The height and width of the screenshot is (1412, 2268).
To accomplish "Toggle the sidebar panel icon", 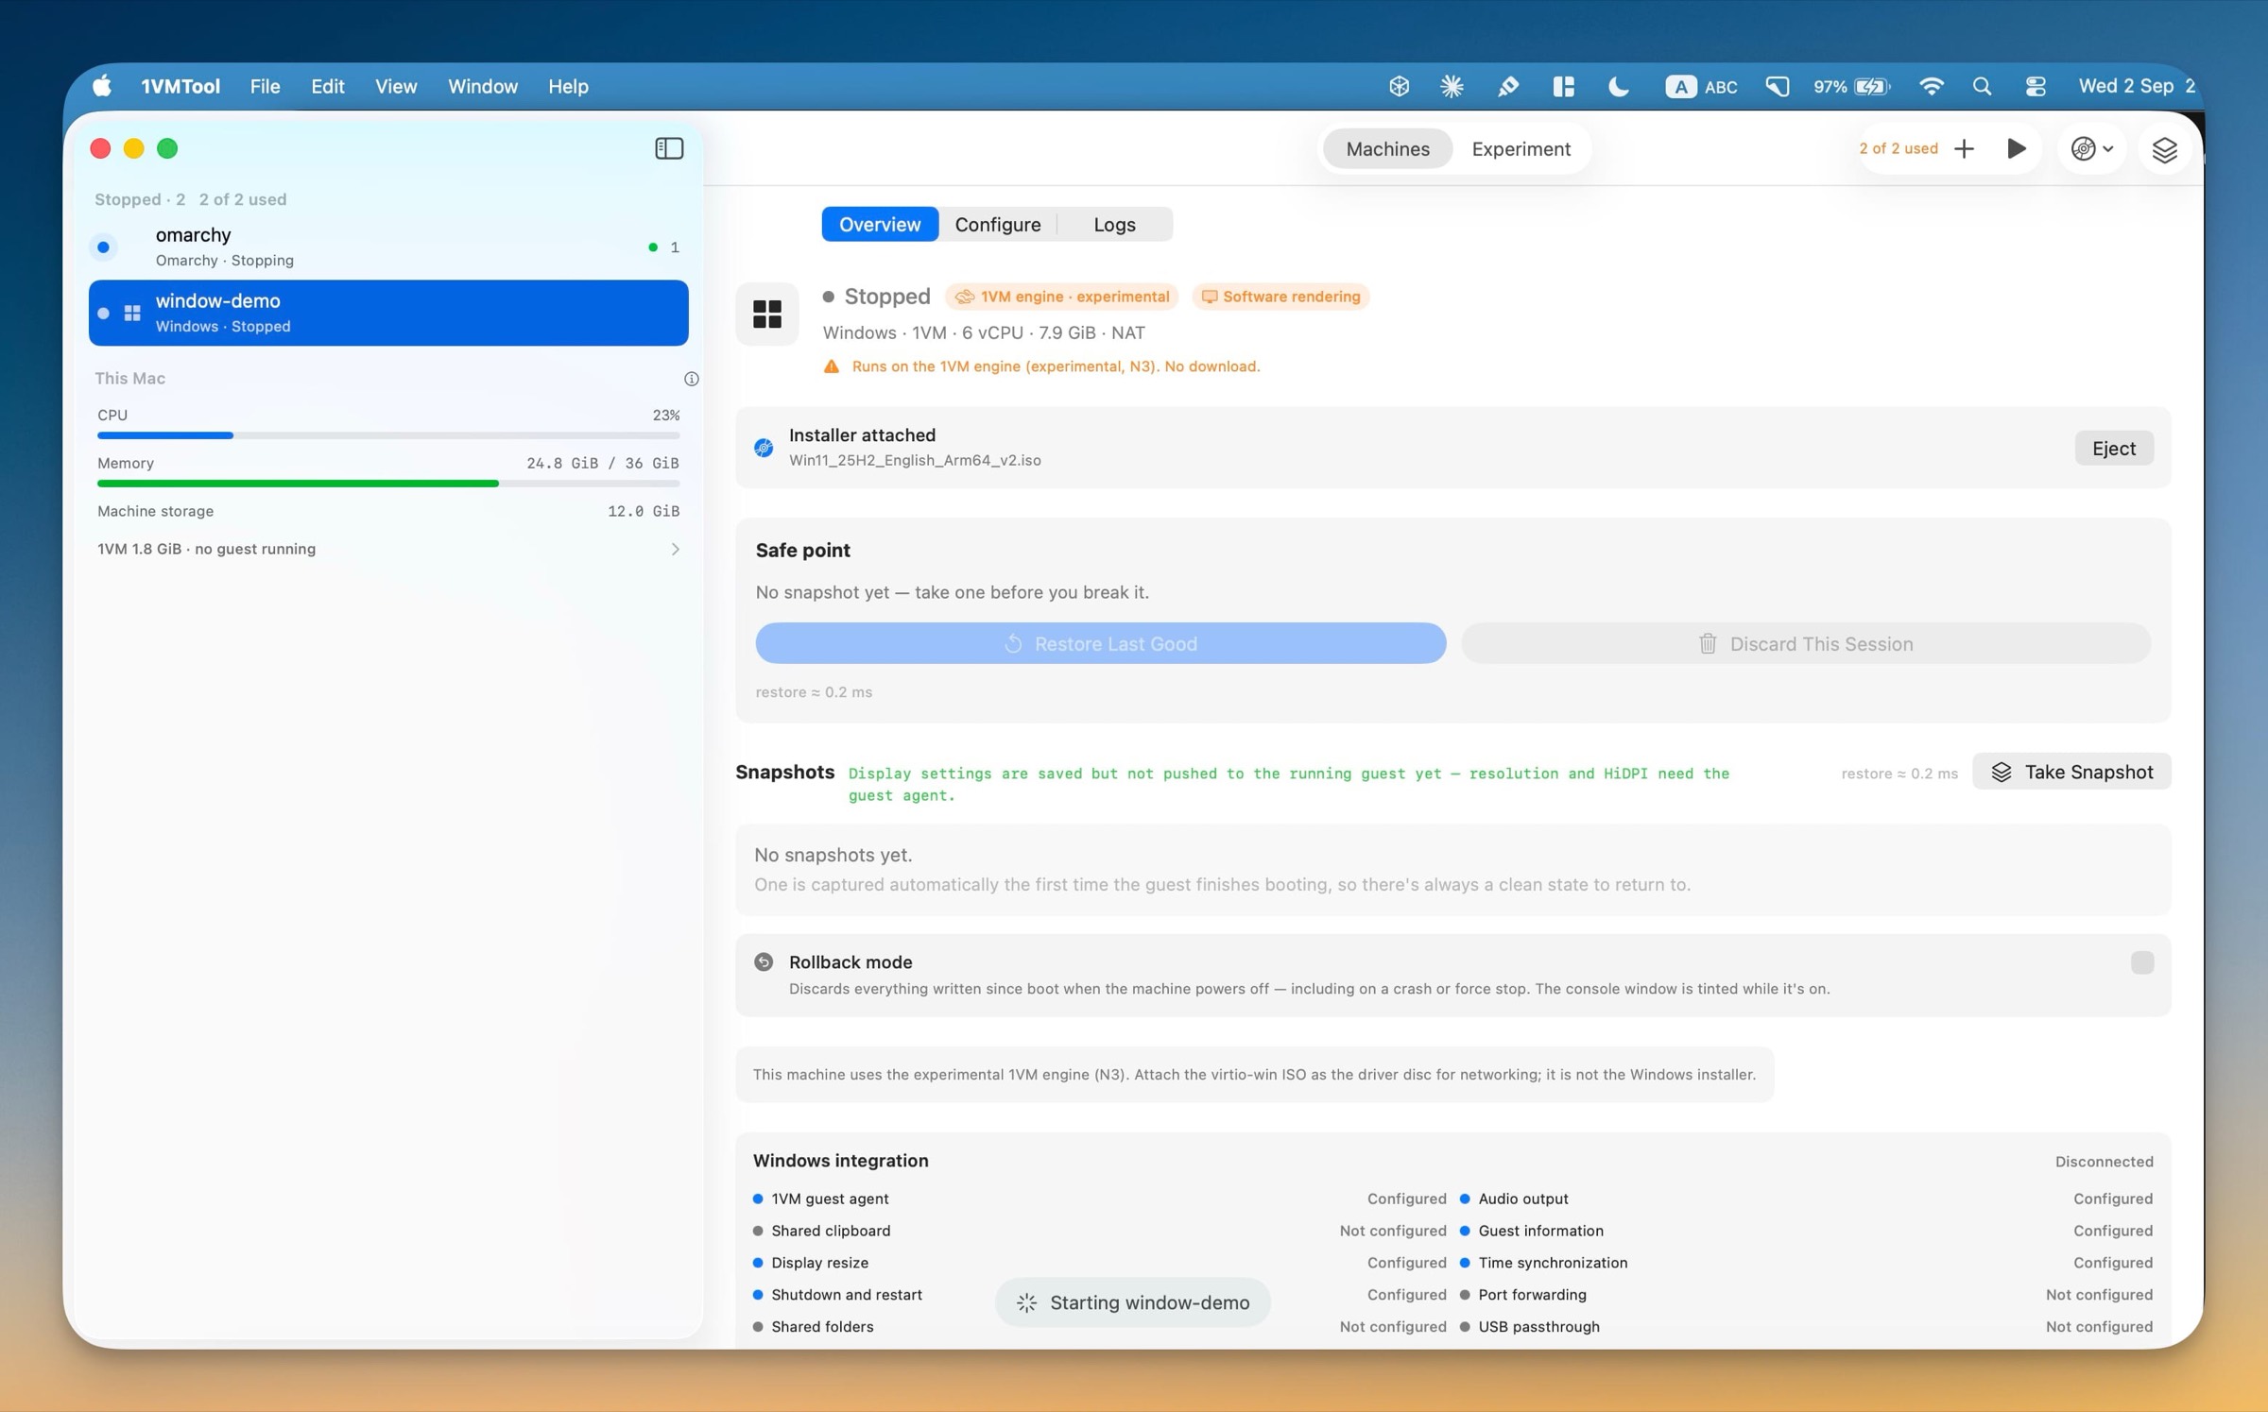I will [x=669, y=148].
